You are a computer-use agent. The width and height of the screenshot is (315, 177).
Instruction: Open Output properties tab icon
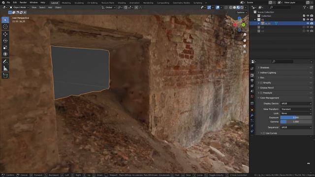[x=252, y=81]
